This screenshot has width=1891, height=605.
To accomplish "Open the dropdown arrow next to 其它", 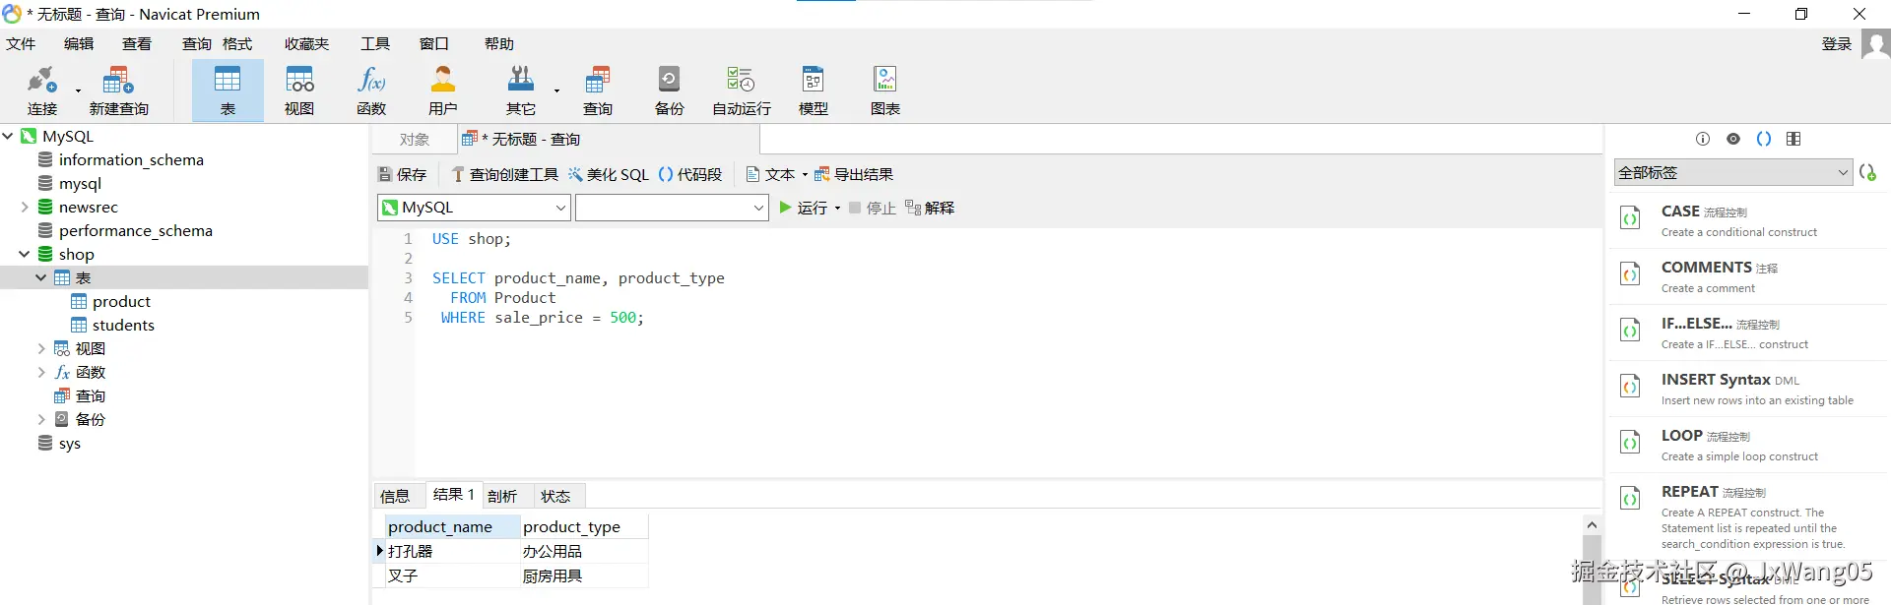I will pos(556,91).
